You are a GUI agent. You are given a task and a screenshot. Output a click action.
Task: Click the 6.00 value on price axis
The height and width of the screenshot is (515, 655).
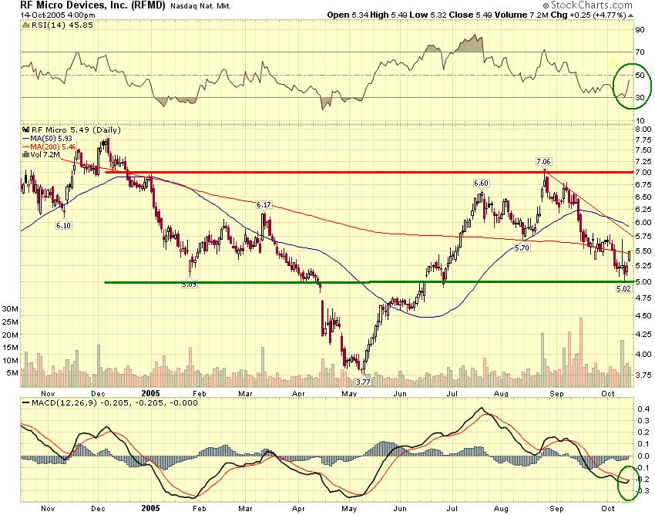click(x=643, y=223)
